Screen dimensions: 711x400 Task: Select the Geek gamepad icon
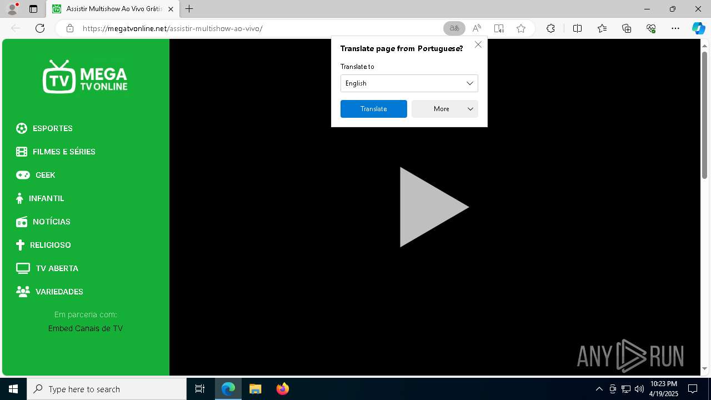tap(23, 175)
